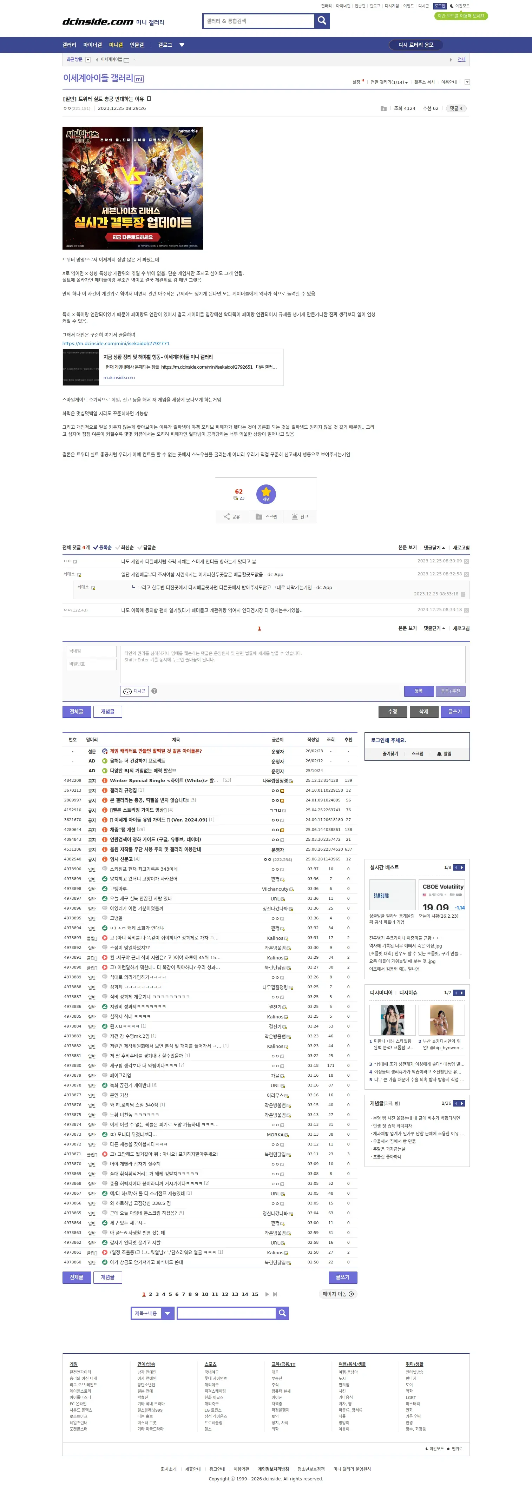Switch to 디시이슈 tab

tap(408, 993)
